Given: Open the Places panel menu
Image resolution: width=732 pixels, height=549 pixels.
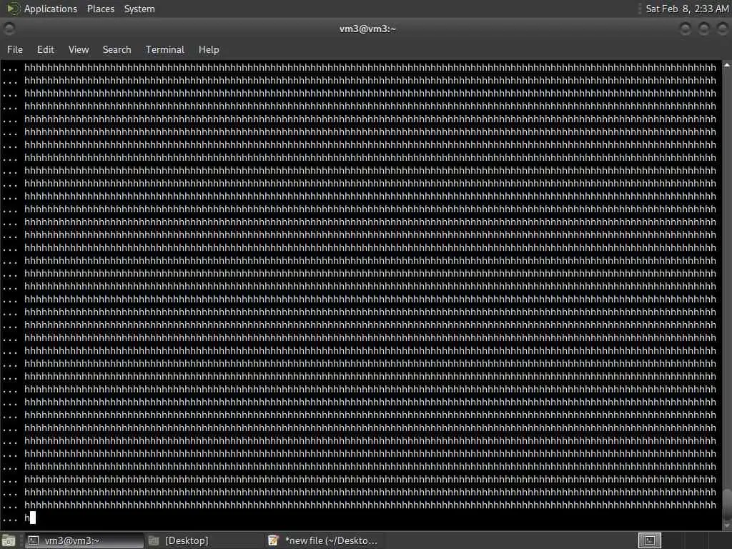Looking at the screenshot, I should point(100,9).
